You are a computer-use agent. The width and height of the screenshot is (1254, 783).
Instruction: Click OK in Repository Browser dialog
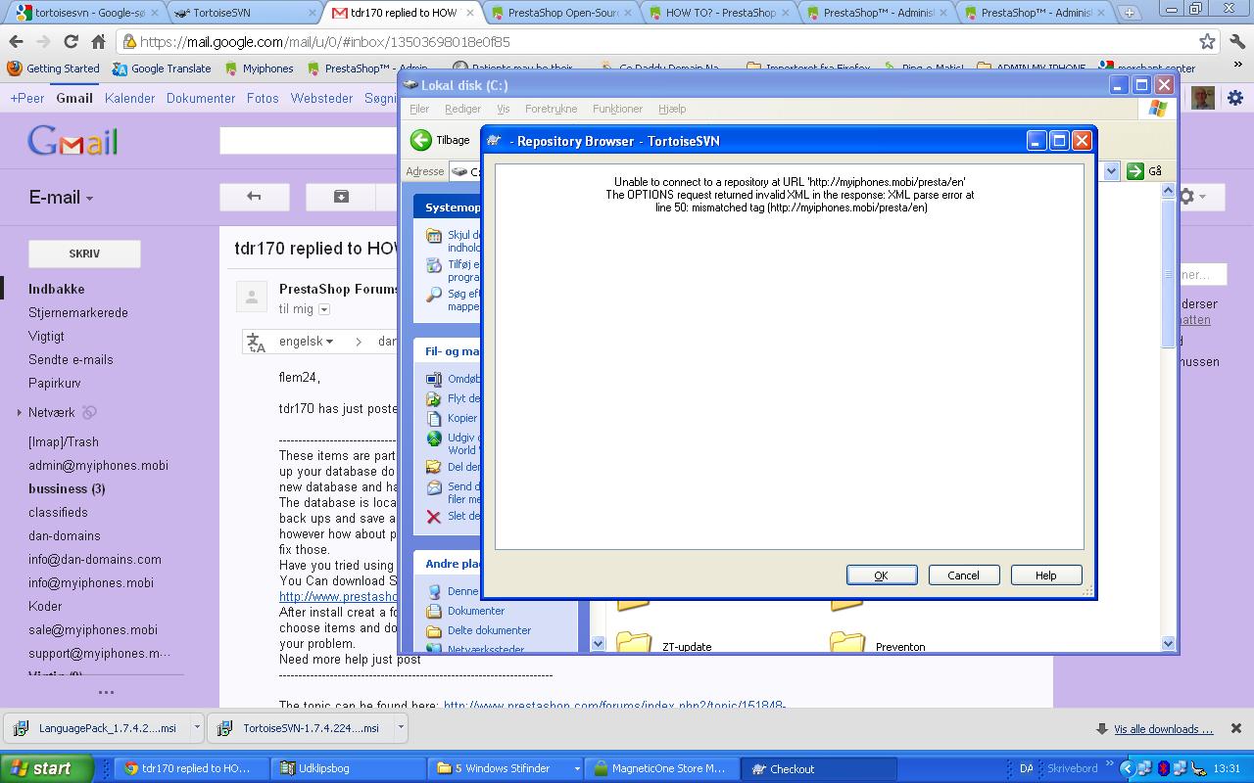(882, 576)
